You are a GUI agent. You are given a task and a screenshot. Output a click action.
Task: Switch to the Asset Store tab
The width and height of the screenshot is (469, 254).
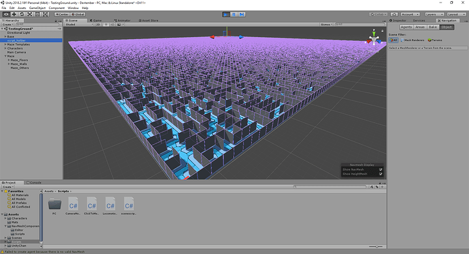pos(149,21)
